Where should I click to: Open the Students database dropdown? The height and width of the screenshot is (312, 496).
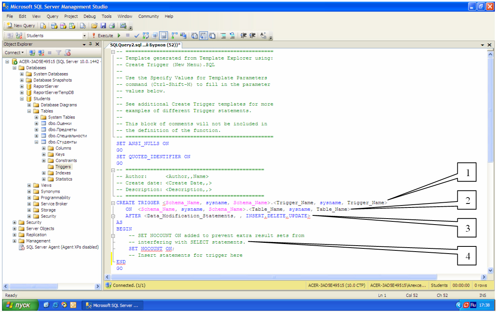pyautogui.click(x=84, y=36)
